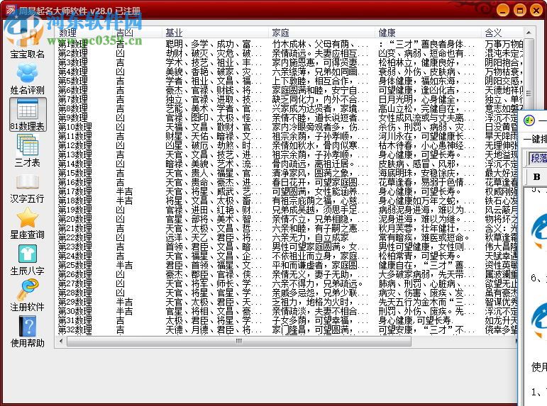Open the 宝宝取名 baby naming tool
547x406 pixels.
click(27, 41)
